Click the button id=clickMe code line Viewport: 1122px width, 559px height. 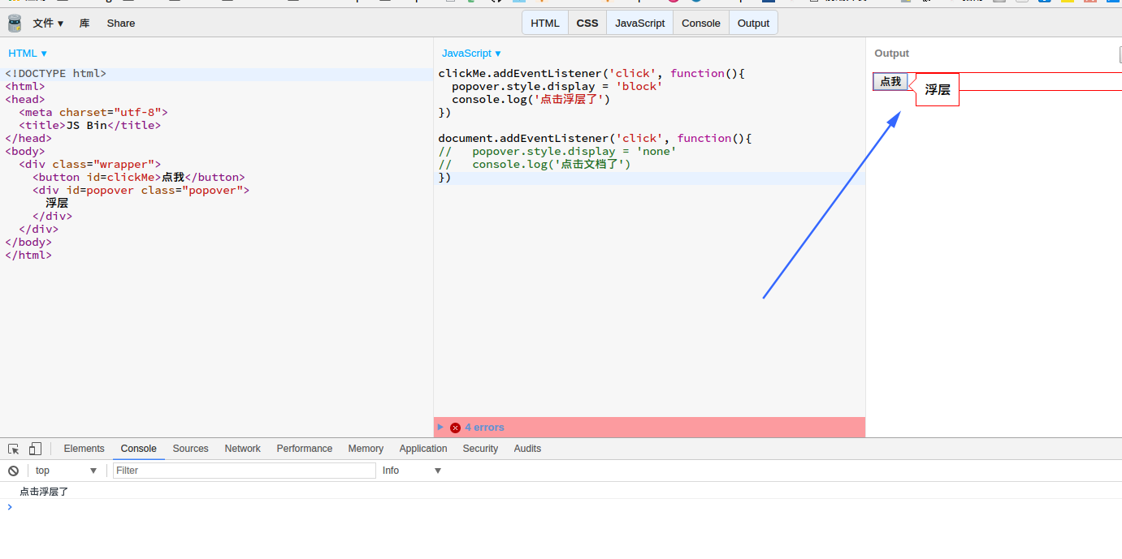coord(138,178)
